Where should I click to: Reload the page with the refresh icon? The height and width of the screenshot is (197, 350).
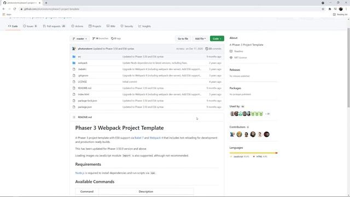point(15,9)
